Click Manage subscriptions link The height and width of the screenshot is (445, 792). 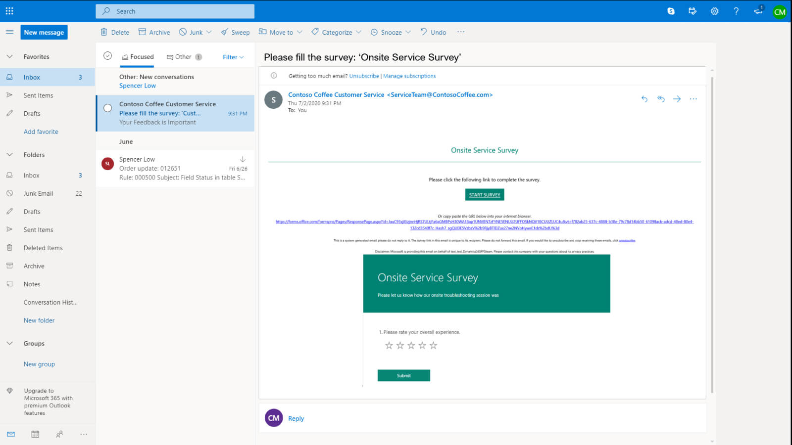[409, 76]
